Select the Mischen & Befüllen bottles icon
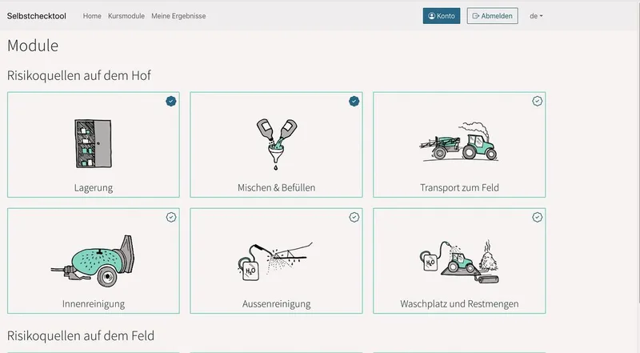 tap(277, 144)
